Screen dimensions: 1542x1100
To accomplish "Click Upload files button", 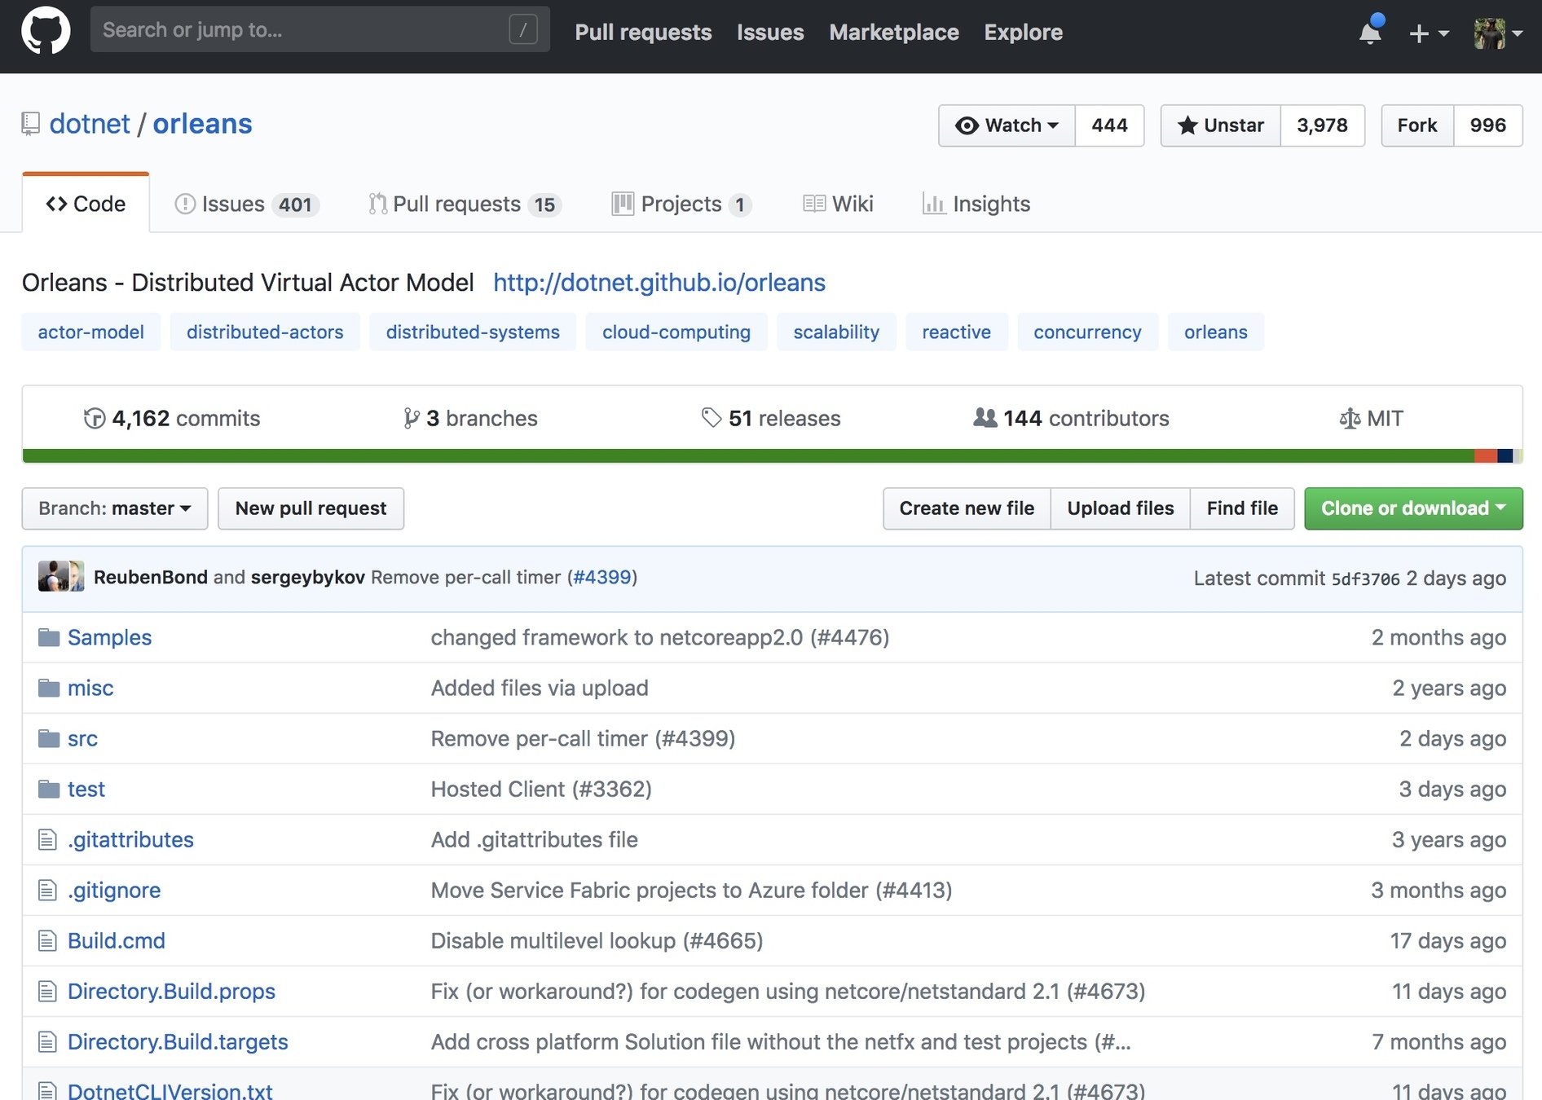I will tap(1121, 508).
